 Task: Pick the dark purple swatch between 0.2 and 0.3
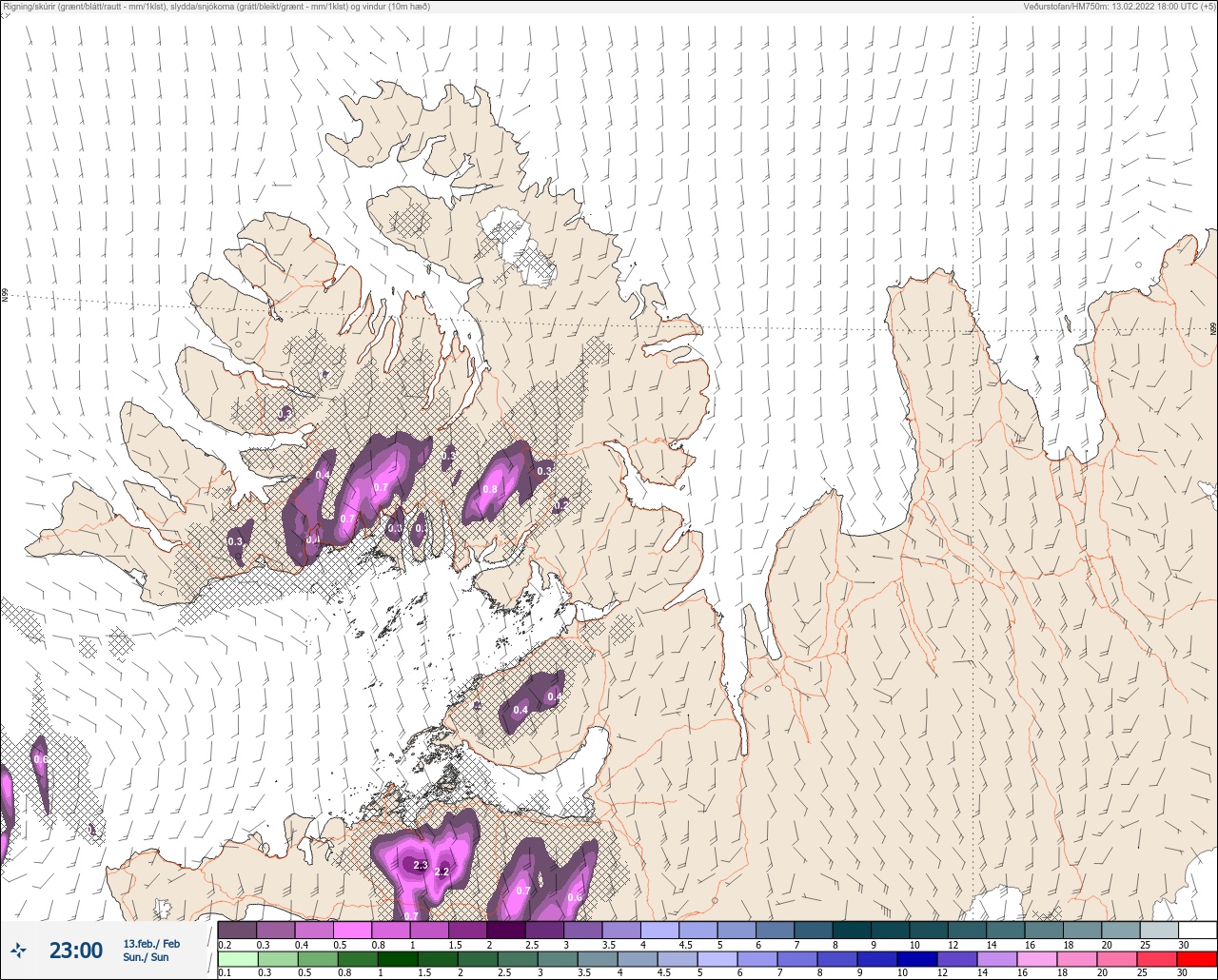coord(238,930)
